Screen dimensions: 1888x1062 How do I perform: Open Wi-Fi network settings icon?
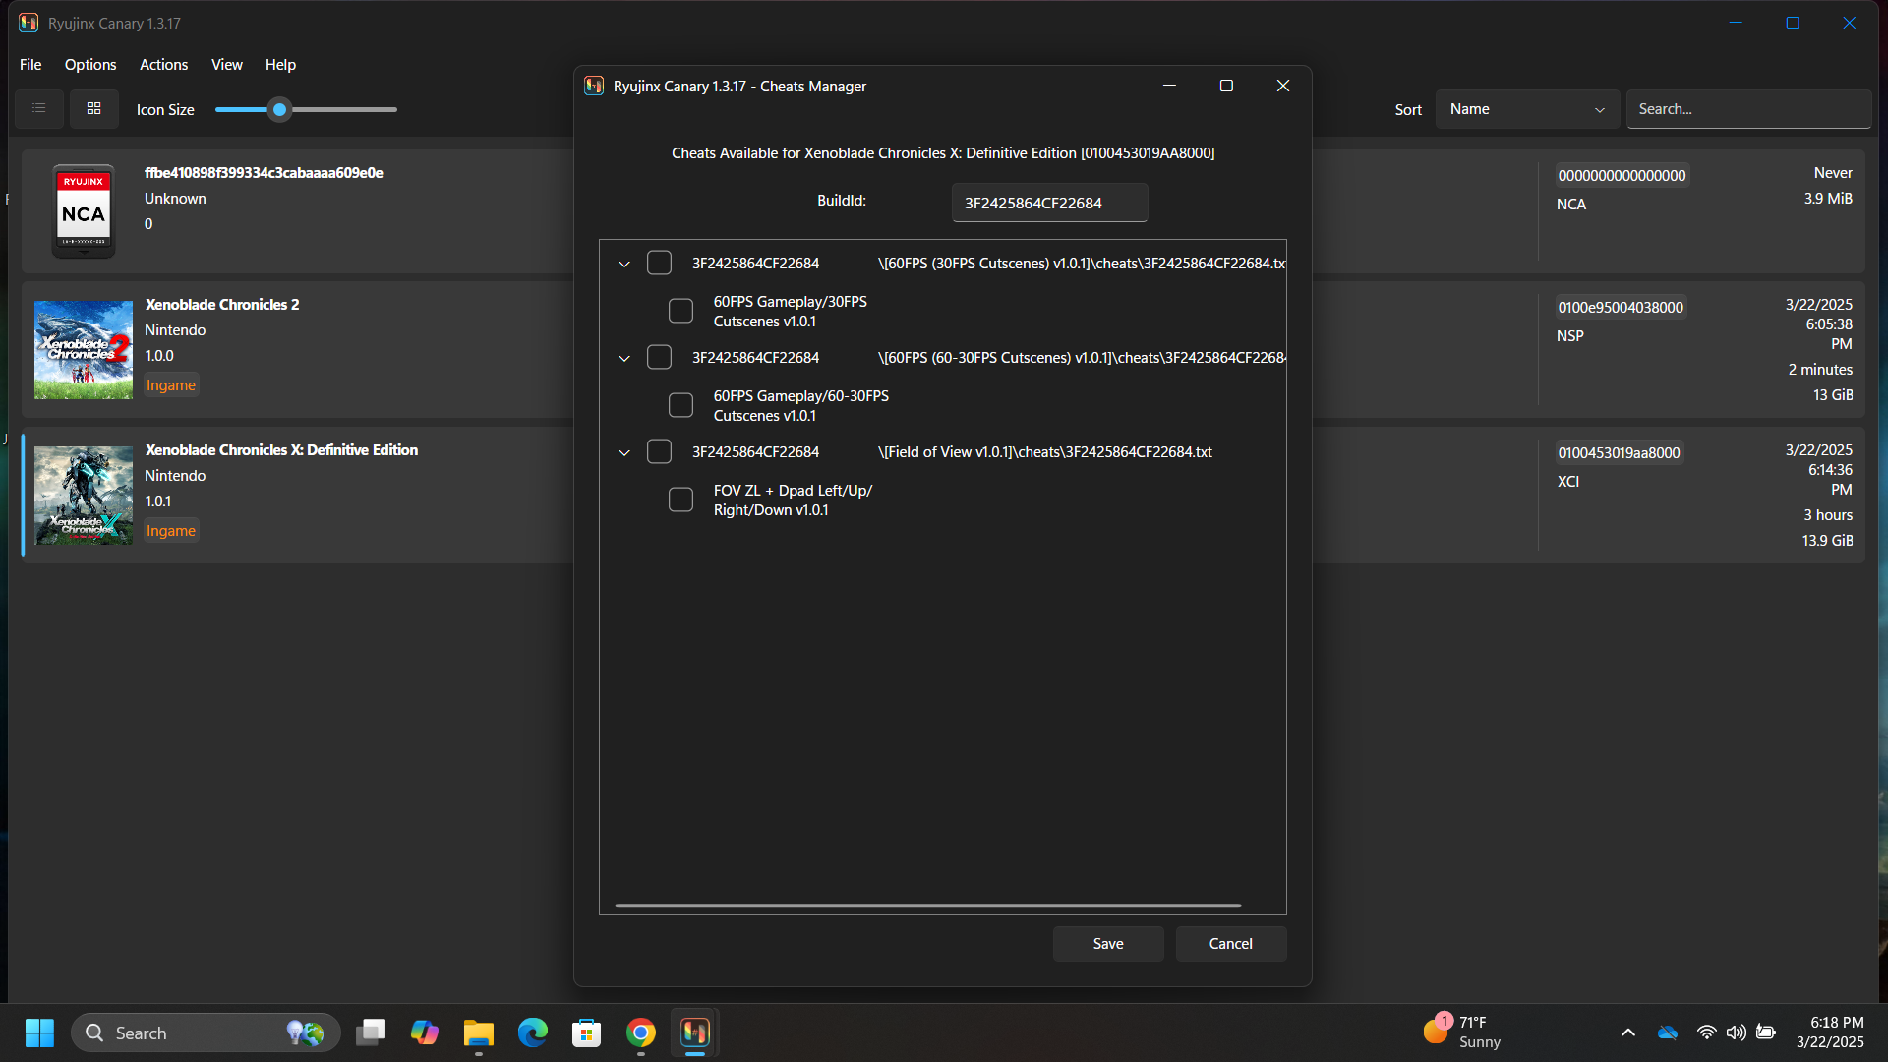(x=1707, y=1032)
